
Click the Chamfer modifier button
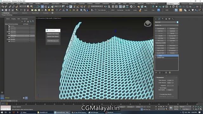[172, 53]
